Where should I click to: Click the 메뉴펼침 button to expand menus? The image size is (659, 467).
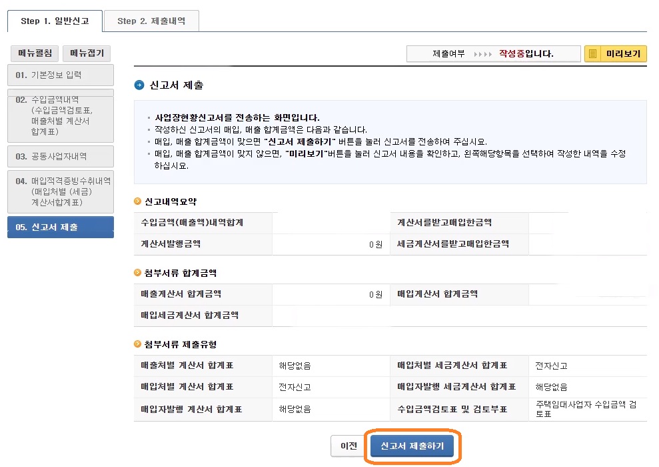(x=34, y=53)
